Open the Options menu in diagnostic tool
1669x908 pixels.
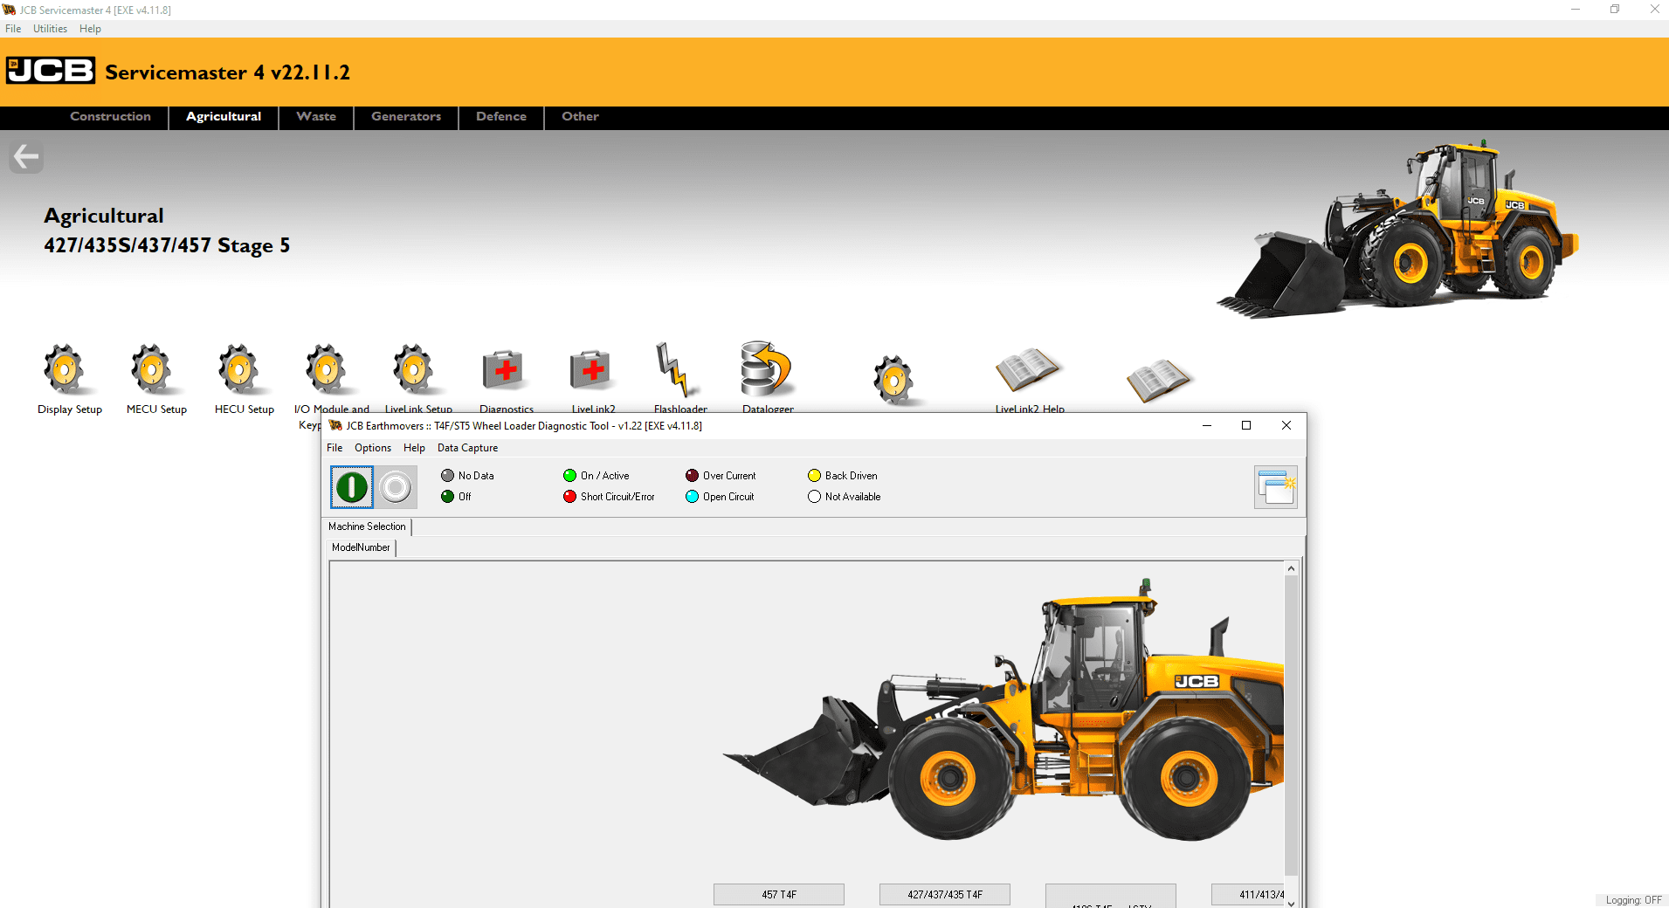coord(372,448)
